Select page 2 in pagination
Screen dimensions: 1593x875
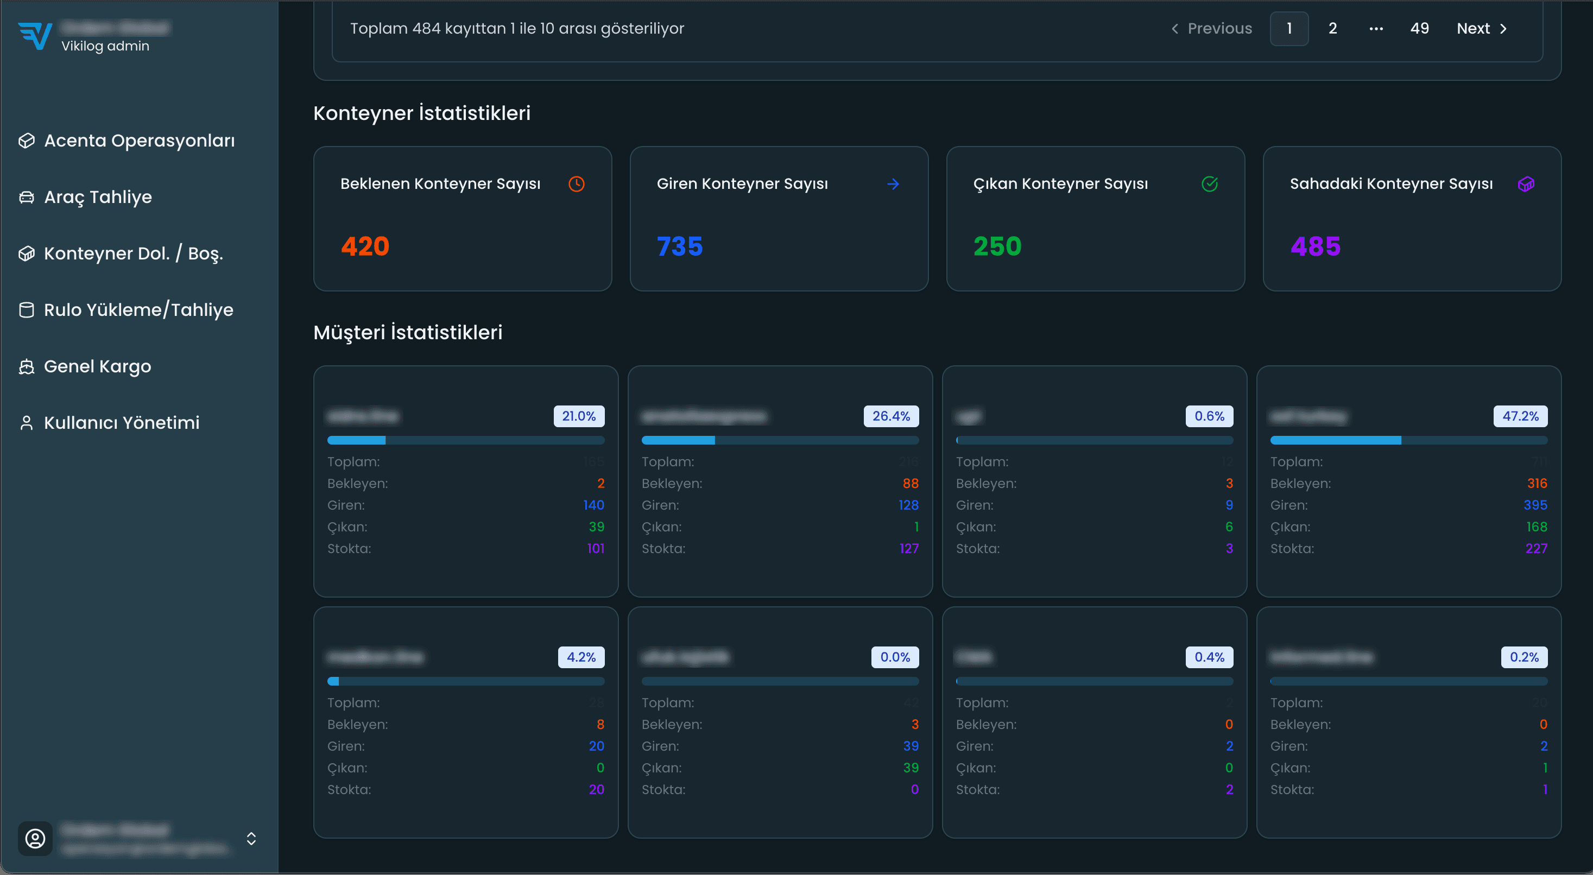[x=1332, y=28]
